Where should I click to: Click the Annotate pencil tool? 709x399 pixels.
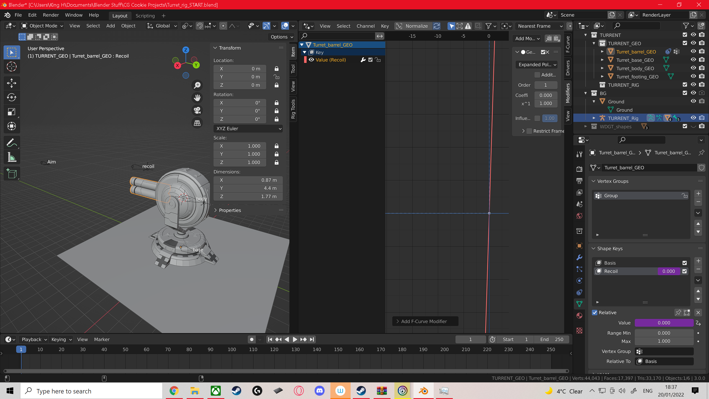11,143
